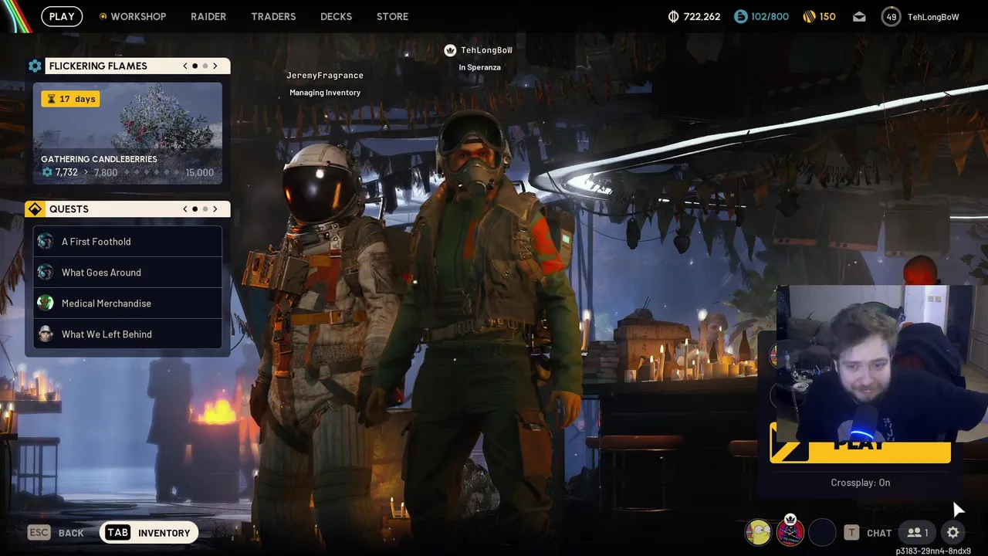Viewport: 988px width, 556px height.
Task: Go to the TRADERS tab
Action: (273, 16)
